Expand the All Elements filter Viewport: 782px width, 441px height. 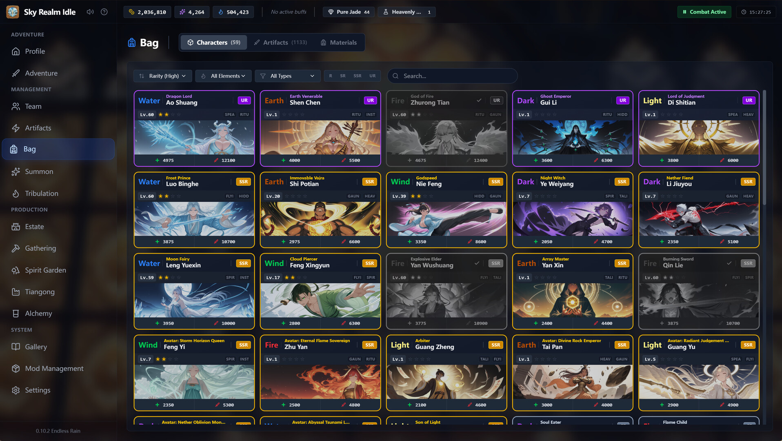[x=223, y=76]
